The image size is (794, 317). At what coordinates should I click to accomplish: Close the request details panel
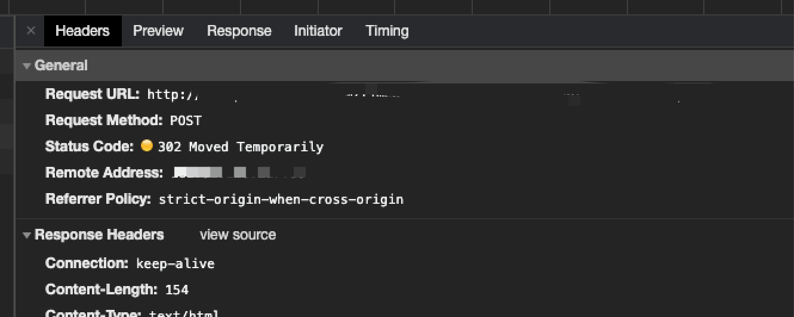coord(31,31)
